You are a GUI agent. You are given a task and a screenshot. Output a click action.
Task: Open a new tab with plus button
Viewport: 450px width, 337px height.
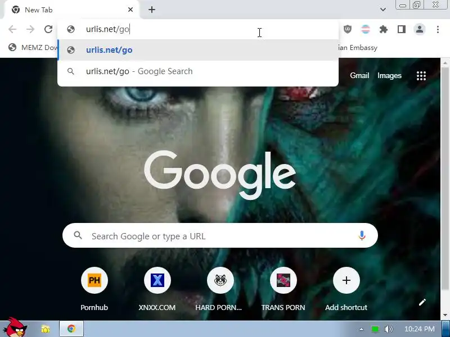(152, 10)
